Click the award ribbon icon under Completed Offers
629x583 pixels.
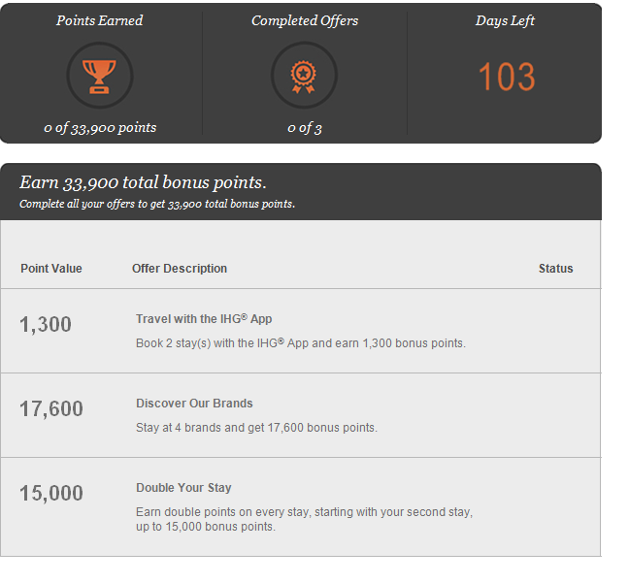(x=304, y=76)
